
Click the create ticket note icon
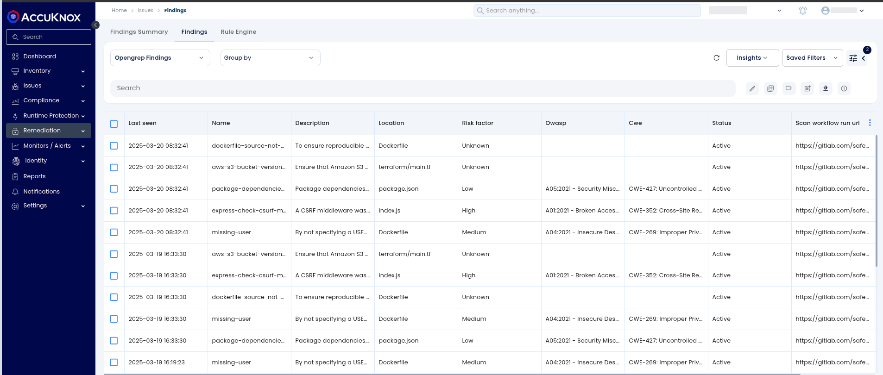[x=807, y=88]
